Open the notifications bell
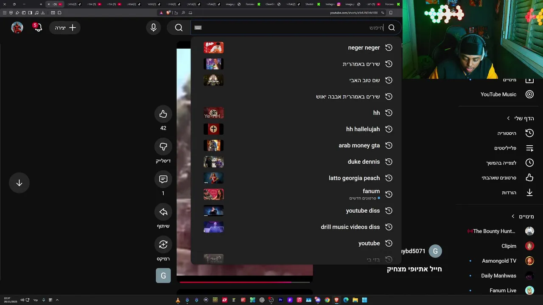 37,28
